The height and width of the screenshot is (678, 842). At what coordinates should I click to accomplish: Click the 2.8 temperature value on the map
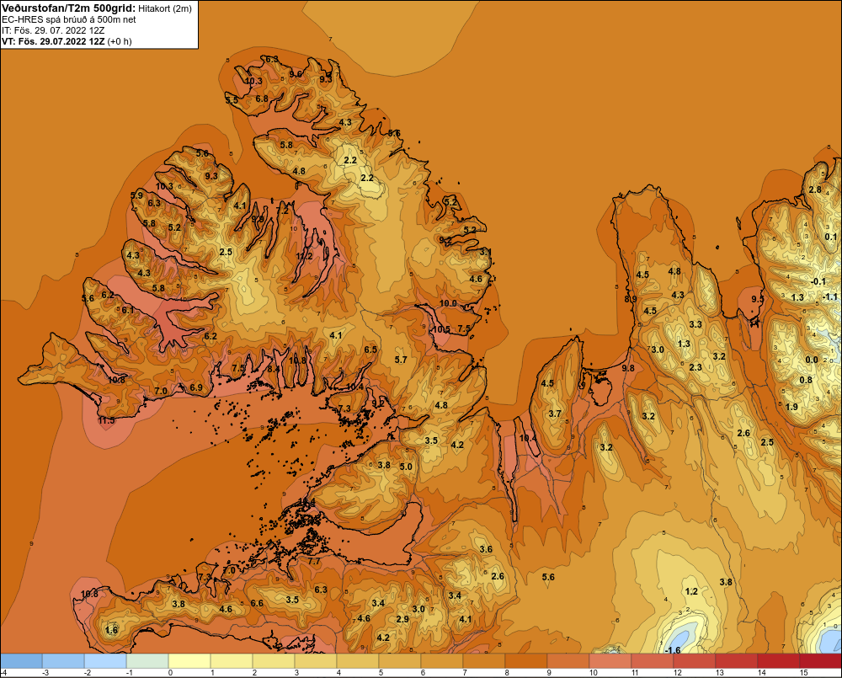pos(815,190)
